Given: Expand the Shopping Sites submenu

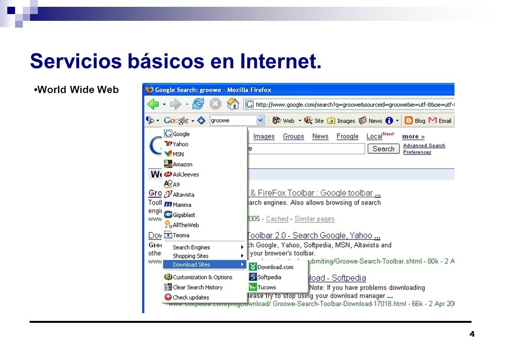Looking at the screenshot, I should coord(205,256).
